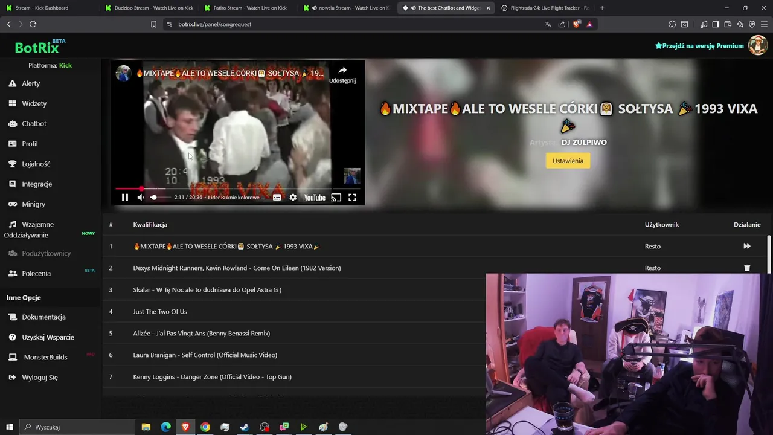The width and height of the screenshot is (773, 435).
Task: Open a new browser tab
Action: [602, 8]
